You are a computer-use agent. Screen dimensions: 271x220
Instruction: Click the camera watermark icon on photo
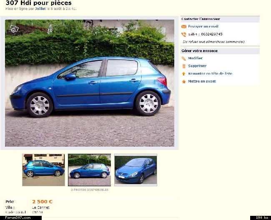click(14, 29)
